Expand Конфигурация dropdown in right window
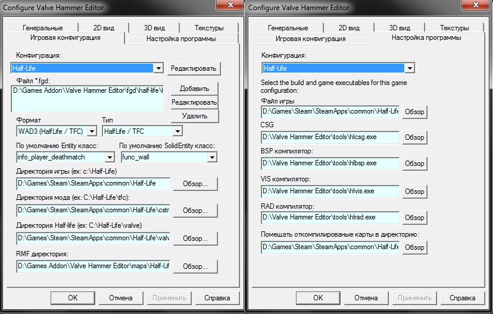Image resolution: width=493 pixels, height=314 pixels. tap(410, 68)
